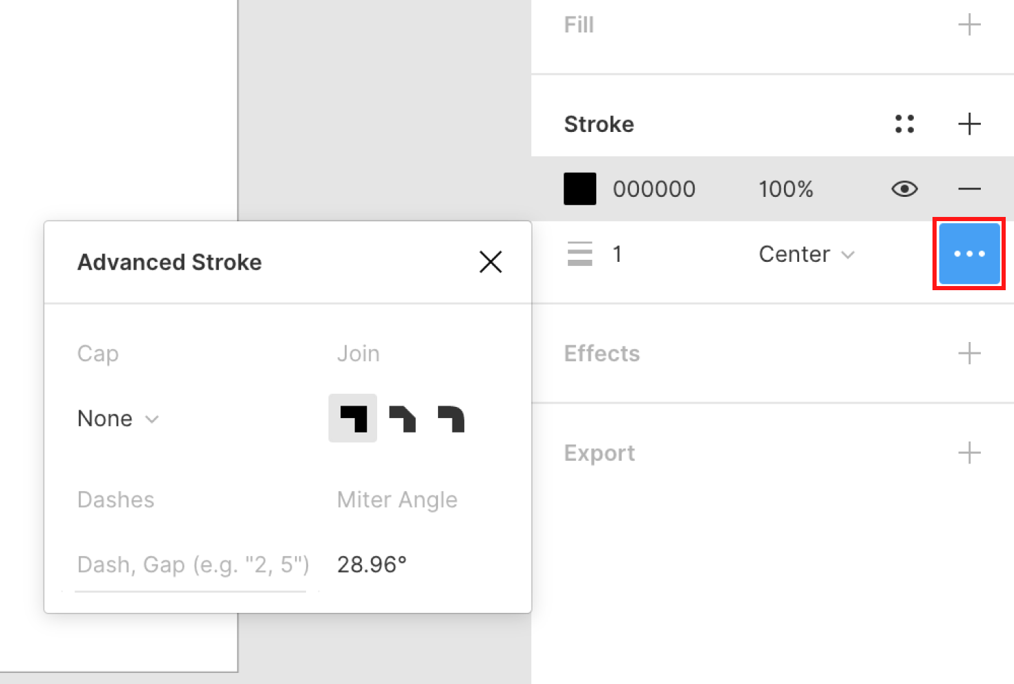Open stroke style library four-dots icon
This screenshot has width=1014, height=684.
point(904,124)
